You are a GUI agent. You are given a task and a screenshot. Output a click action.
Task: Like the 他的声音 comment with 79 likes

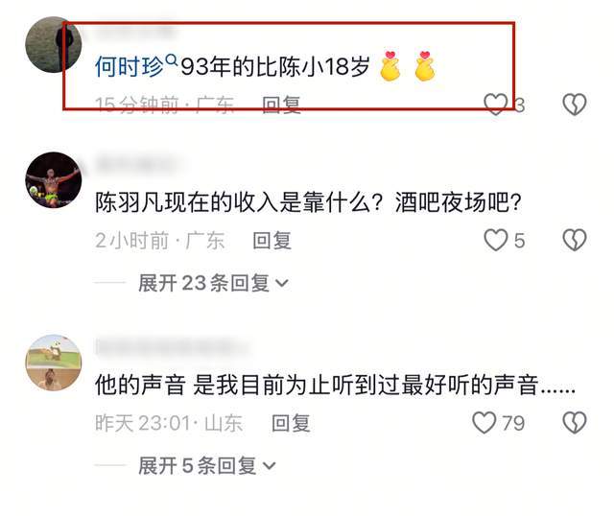(484, 423)
